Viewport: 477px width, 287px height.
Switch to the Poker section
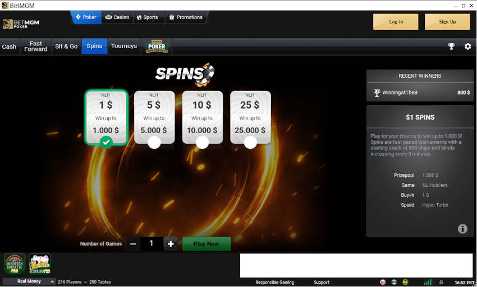(x=86, y=17)
